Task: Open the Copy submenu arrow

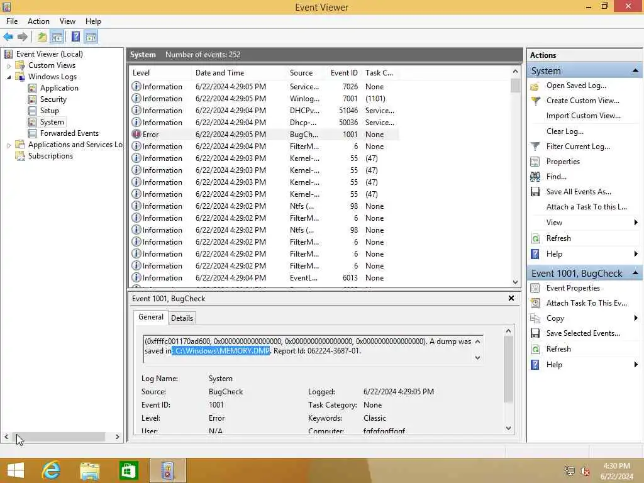Action: tap(636, 318)
